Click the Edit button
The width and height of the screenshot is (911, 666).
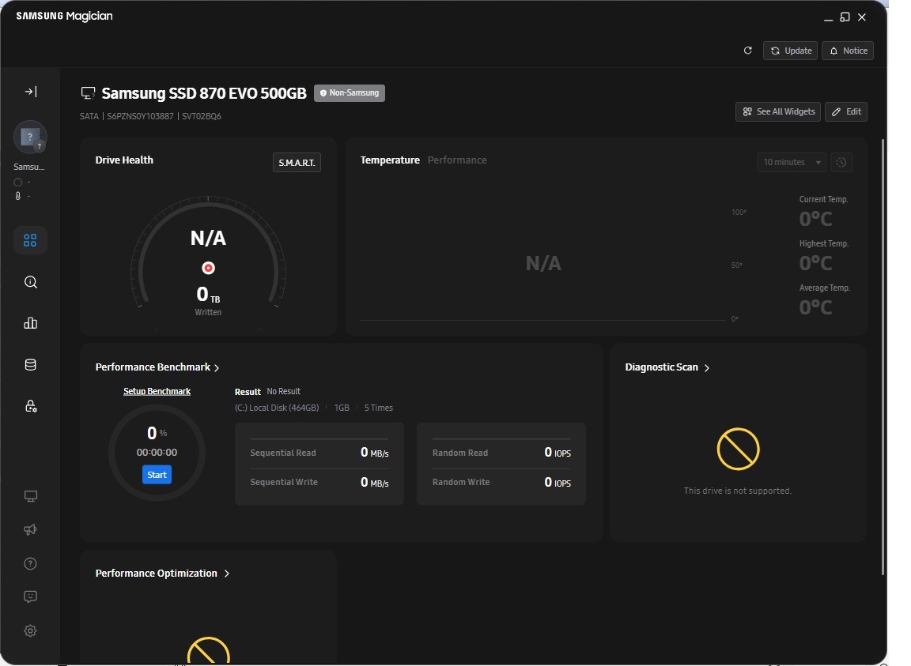(x=846, y=111)
